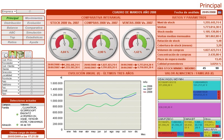This screenshot has height=140, width=224.
Task: Select the QIMVPZBDO treemap group header
Action: (171, 119)
